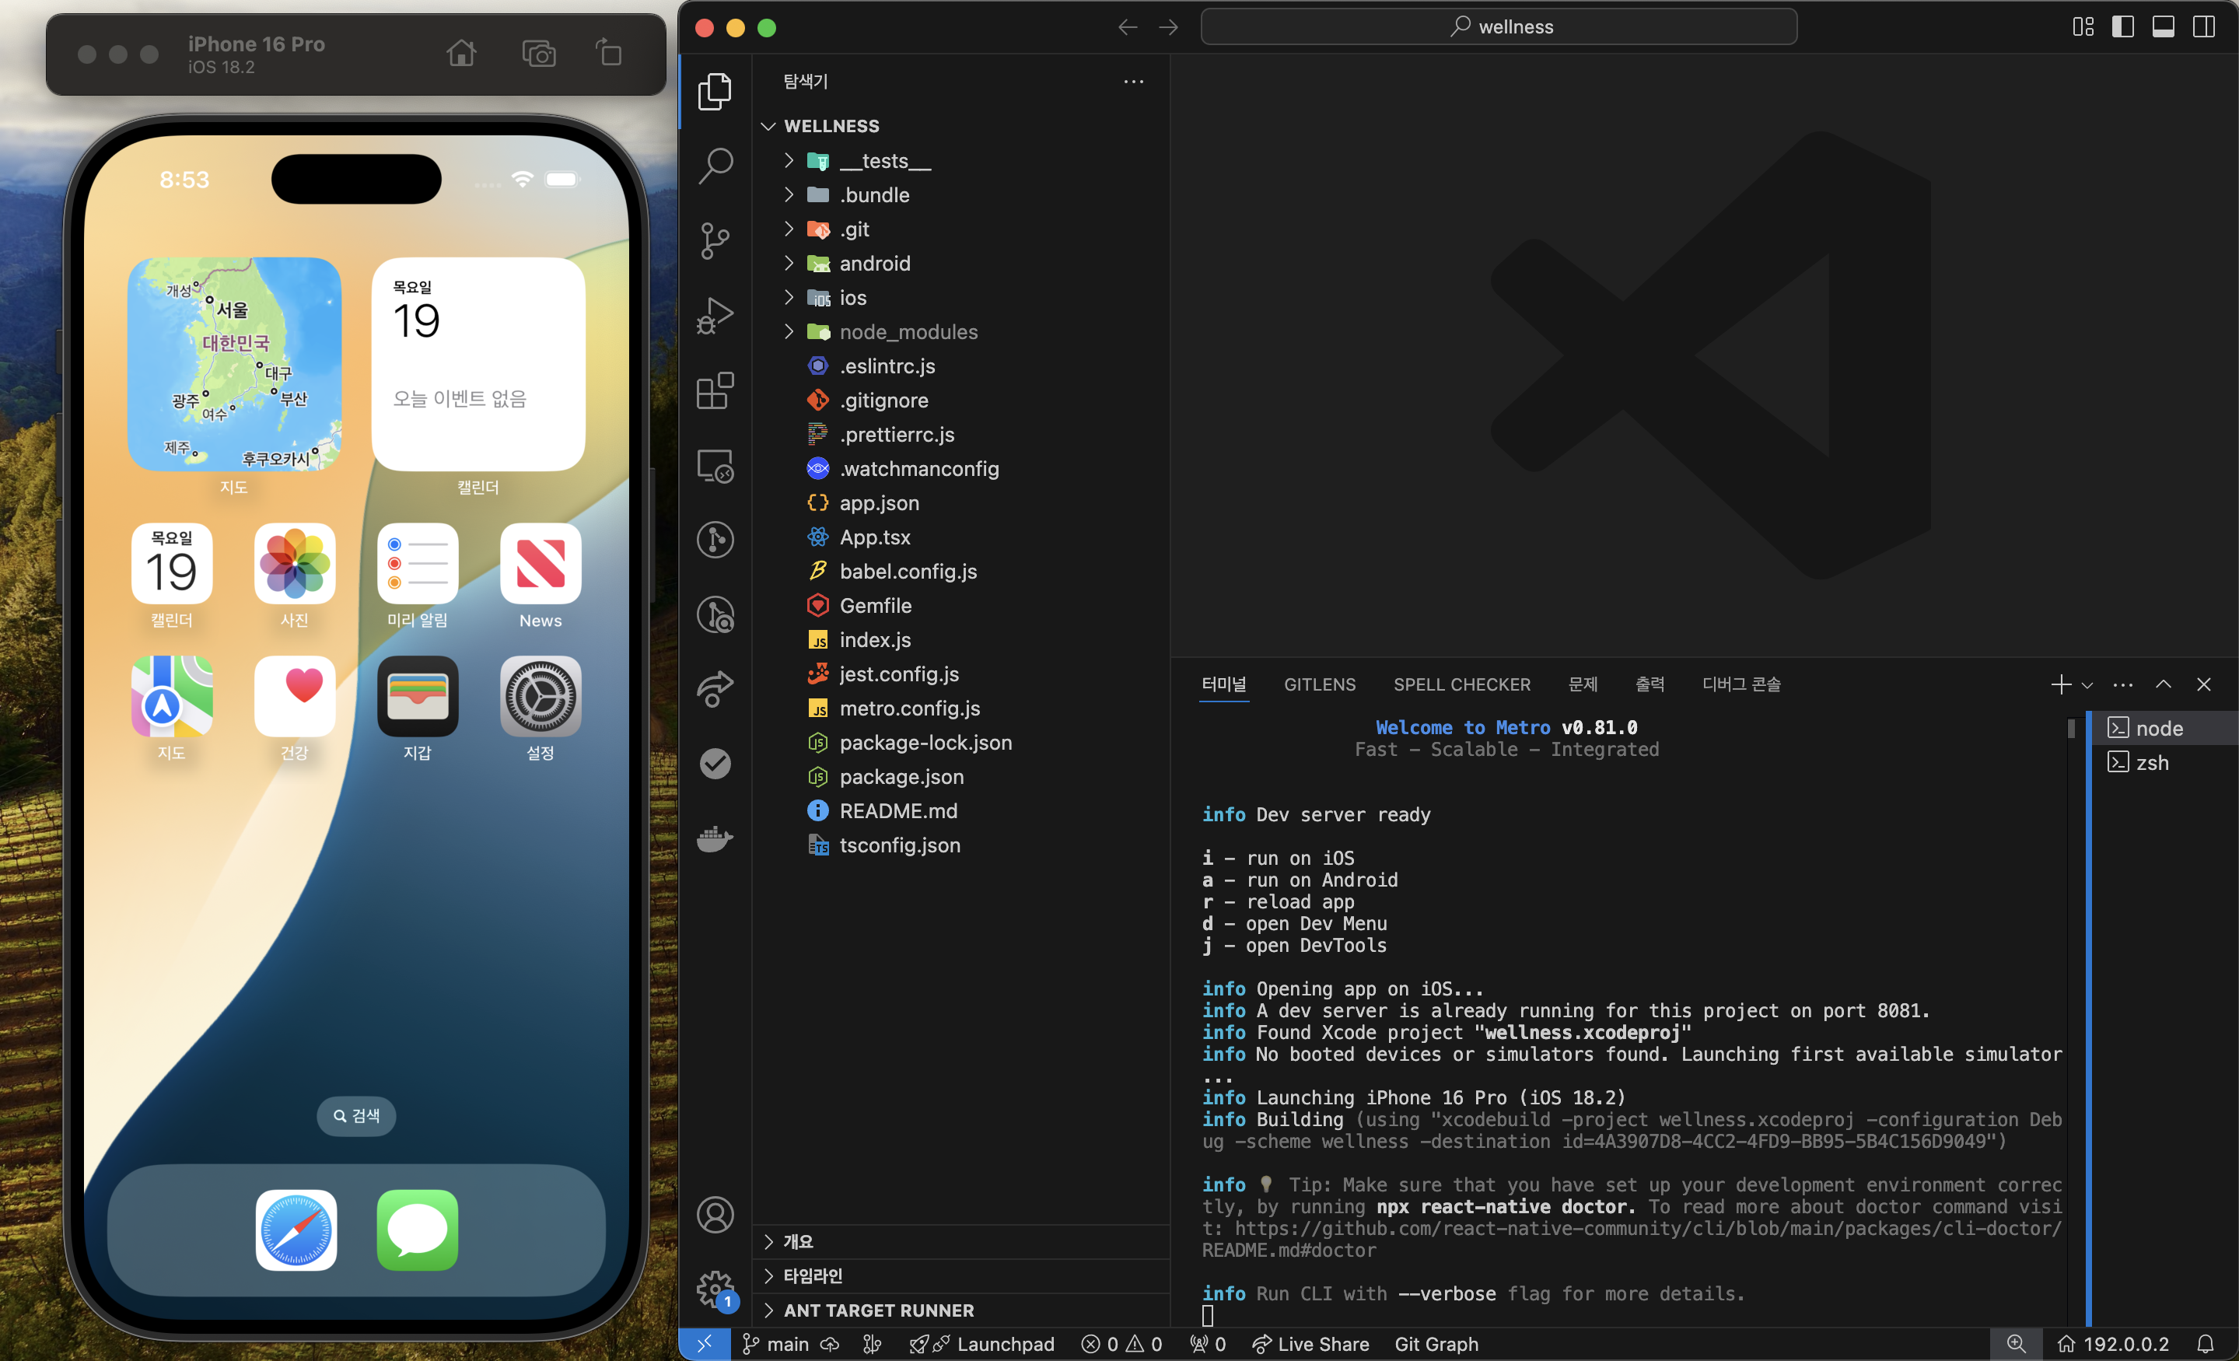Screen dimensions: 2239x1361
Task: Open the Extensions view
Action: (x=715, y=390)
